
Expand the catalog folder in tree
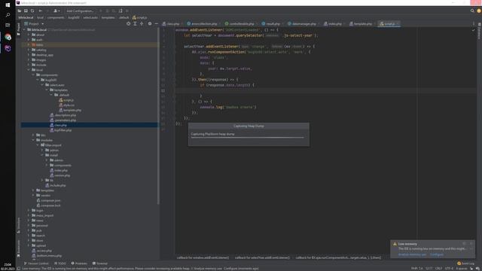tap(29, 50)
